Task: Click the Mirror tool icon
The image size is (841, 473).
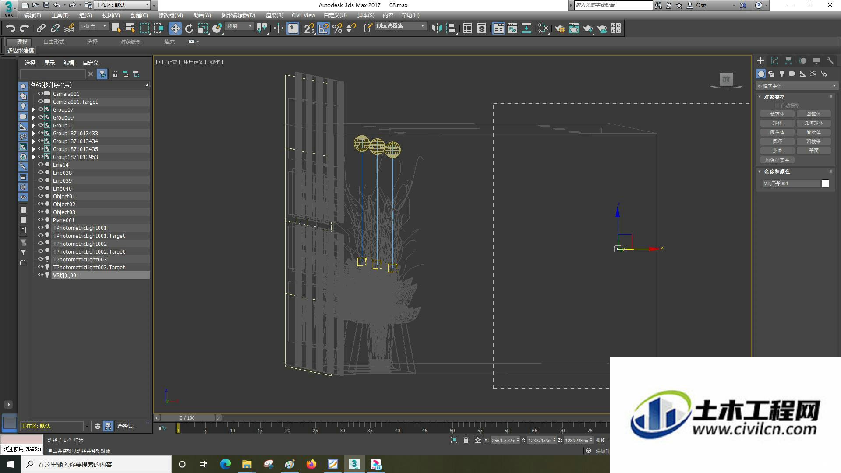Action: (x=437, y=28)
